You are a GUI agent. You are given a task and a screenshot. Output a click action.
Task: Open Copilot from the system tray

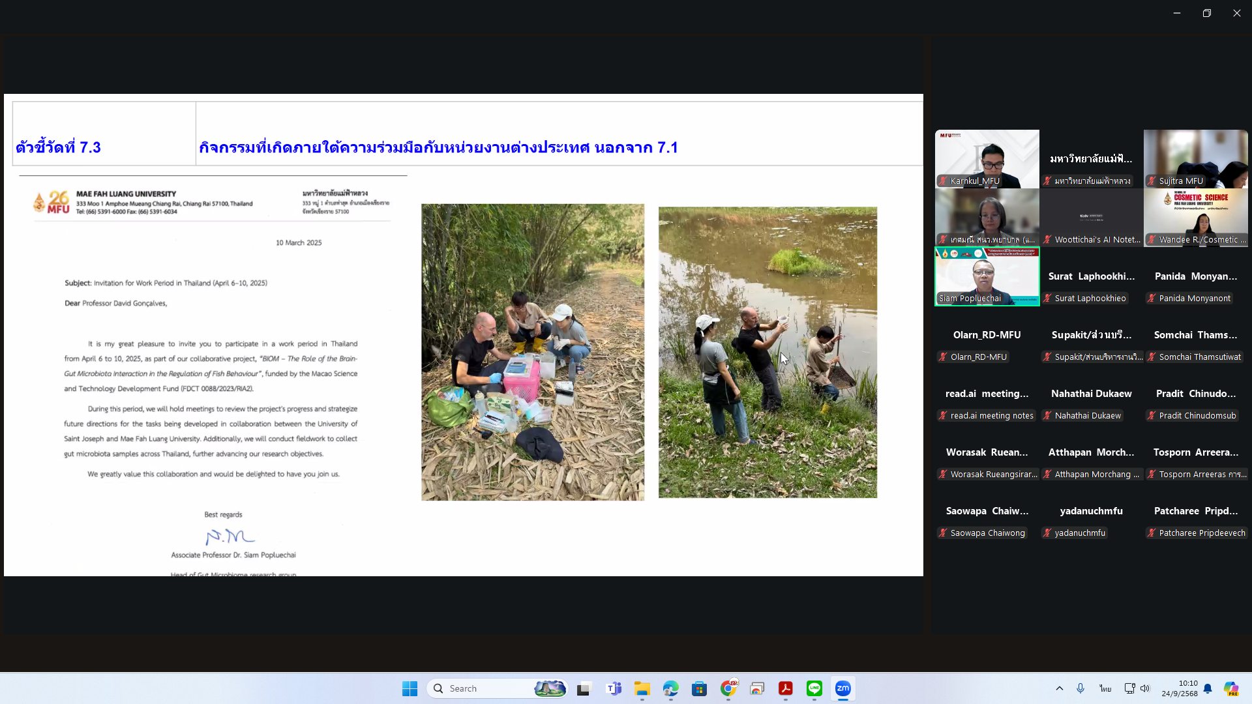(1230, 688)
